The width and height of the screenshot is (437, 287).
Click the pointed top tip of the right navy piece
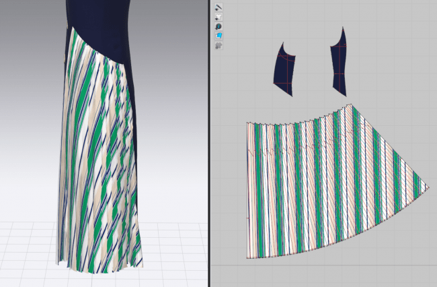(x=342, y=28)
